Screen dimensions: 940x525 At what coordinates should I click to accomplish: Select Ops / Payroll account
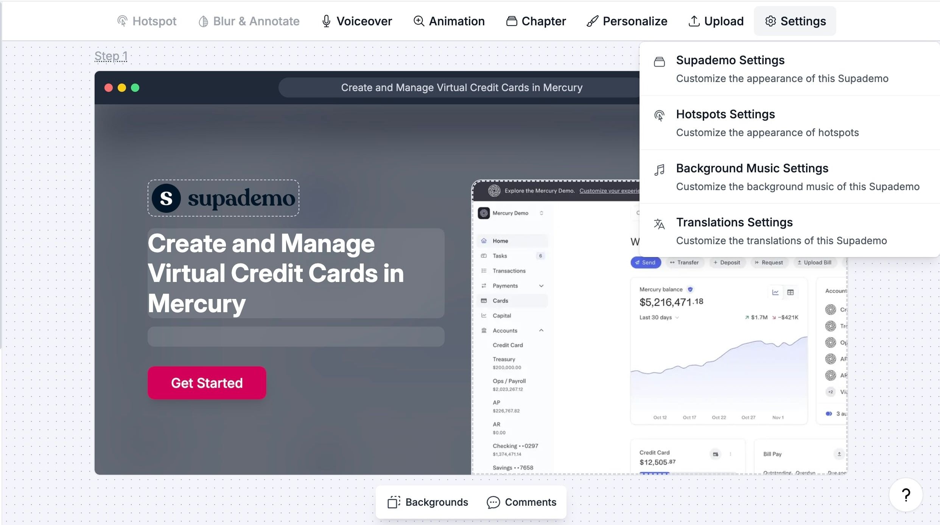[509, 385]
